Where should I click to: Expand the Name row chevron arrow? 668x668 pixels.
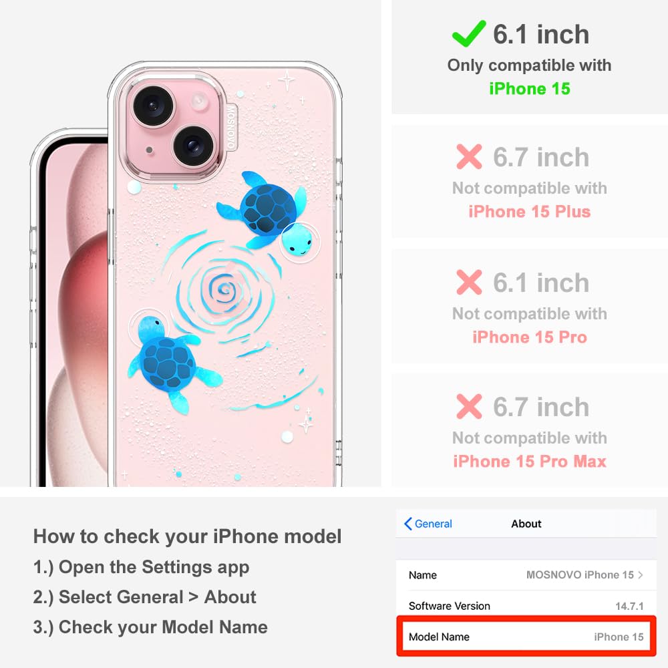(x=641, y=574)
